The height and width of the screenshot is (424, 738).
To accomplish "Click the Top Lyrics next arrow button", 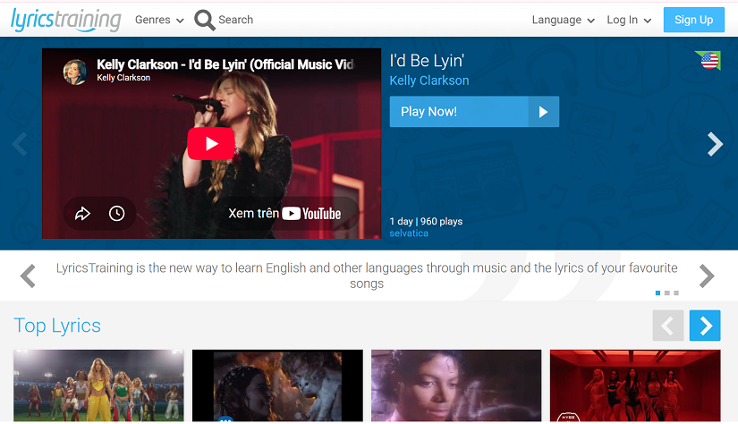I will pyautogui.click(x=705, y=326).
